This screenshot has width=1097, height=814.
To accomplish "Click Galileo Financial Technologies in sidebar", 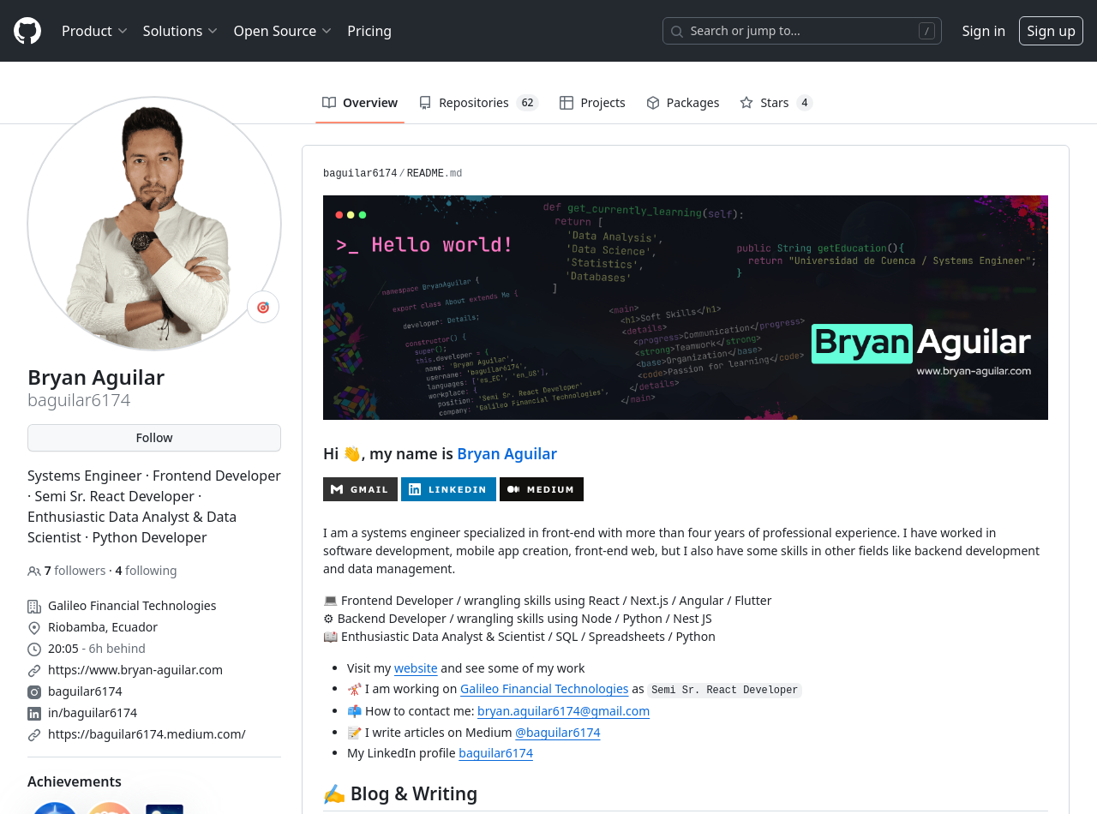I will tap(132, 606).
